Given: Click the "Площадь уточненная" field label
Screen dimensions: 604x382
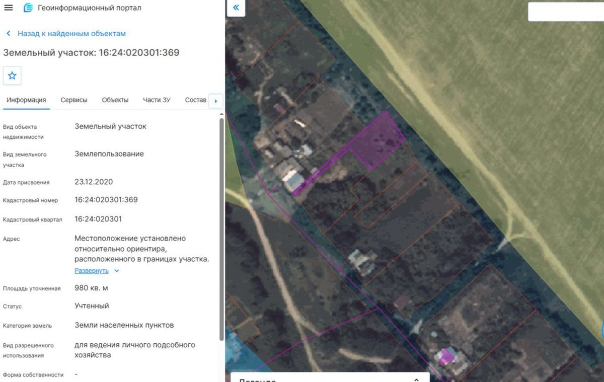Looking at the screenshot, I should tap(32, 289).
